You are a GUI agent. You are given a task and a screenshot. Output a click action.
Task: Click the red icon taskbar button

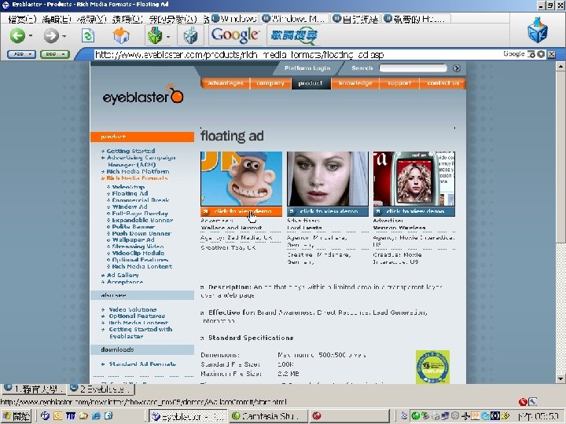coord(349,416)
